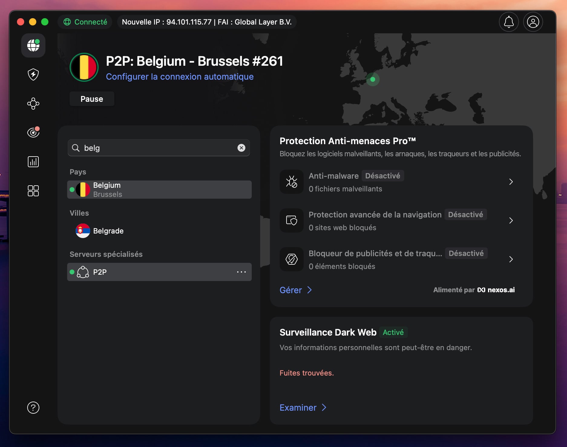Open the account profile menu
The height and width of the screenshot is (447, 567).
(x=533, y=22)
